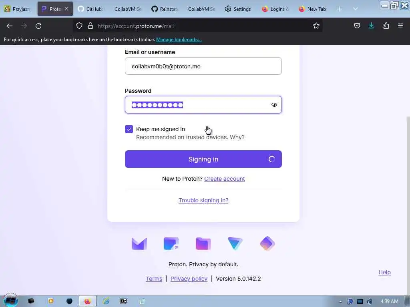This screenshot has width=410, height=307.
Task: Click the Trouble signing in? link
Action: coord(203,200)
